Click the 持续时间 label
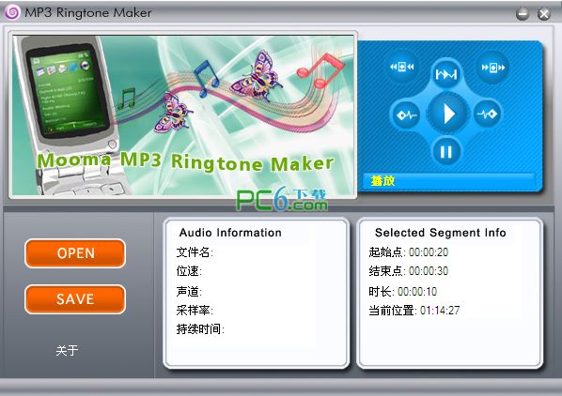Viewport: 562px width, 396px height. (x=200, y=328)
